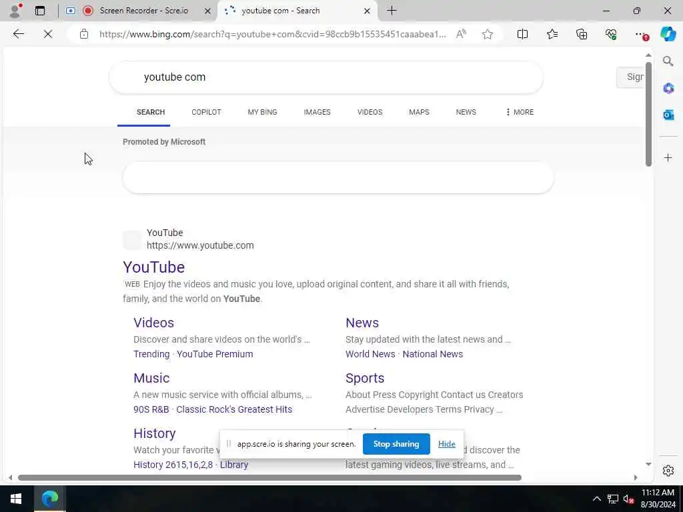The width and height of the screenshot is (683, 512).
Task: Open the Edge profile icon
Action: pyautogui.click(x=15, y=11)
